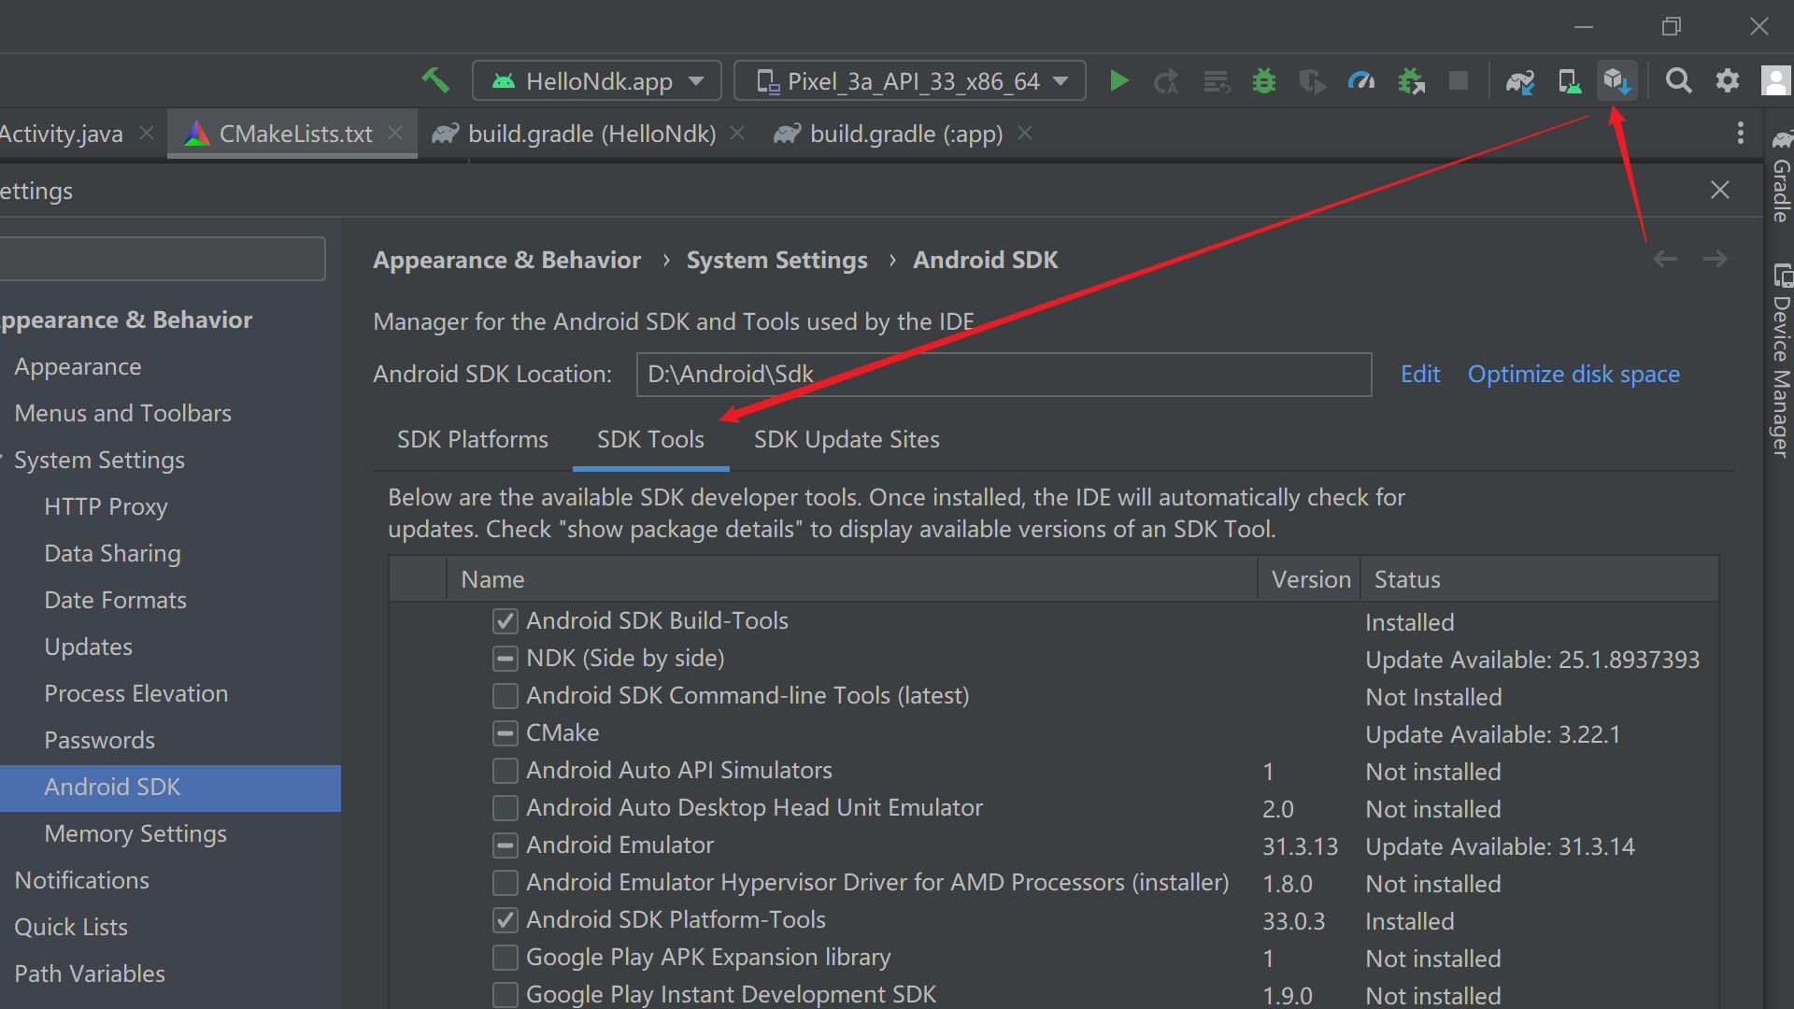Open the Device Manager toolbar icon
This screenshot has width=1794, height=1009.
tap(1570, 81)
